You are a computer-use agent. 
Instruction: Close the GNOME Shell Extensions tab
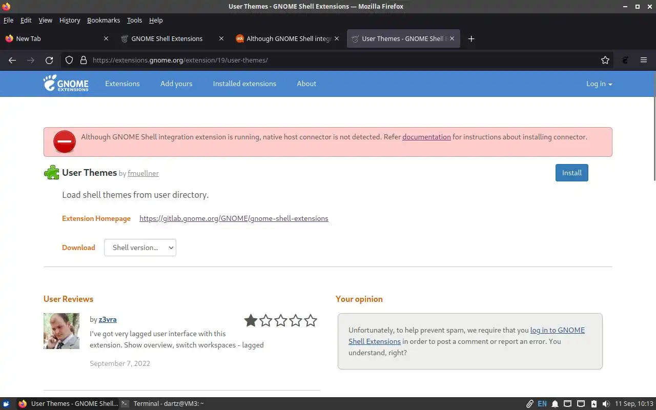pos(221,38)
